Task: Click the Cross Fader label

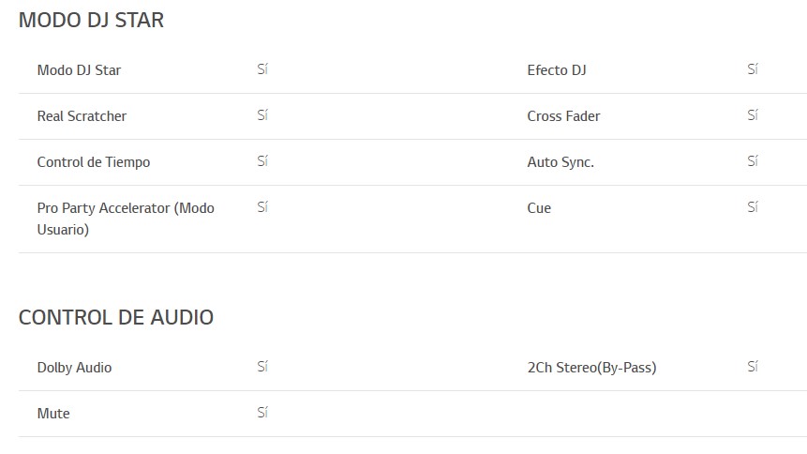Action: click(563, 116)
